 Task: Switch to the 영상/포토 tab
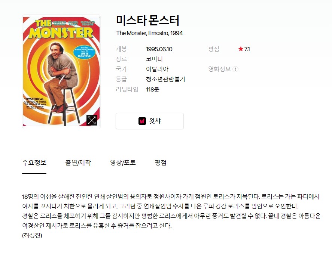(123, 163)
